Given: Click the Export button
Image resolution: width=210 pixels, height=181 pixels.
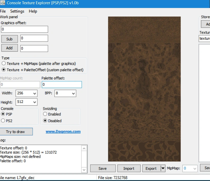Looking at the screenshot, I should coord(151,169).
